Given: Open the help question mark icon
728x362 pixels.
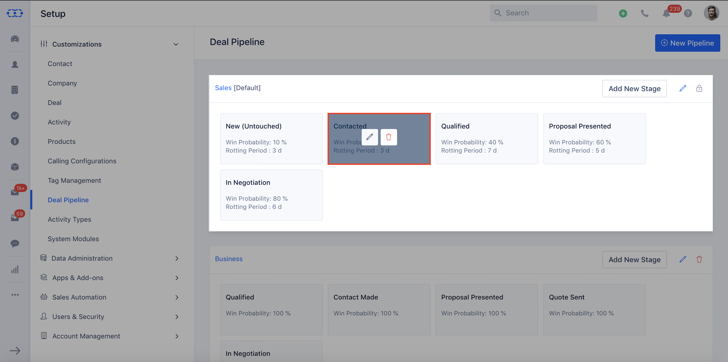Looking at the screenshot, I should pos(688,13).
